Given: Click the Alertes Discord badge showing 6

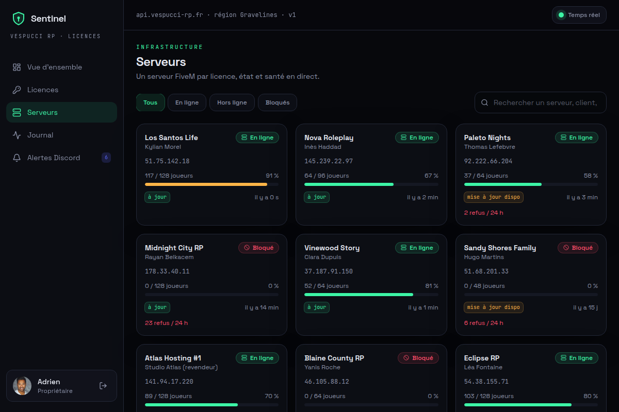Looking at the screenshot, I should click(x=106, y=158).
